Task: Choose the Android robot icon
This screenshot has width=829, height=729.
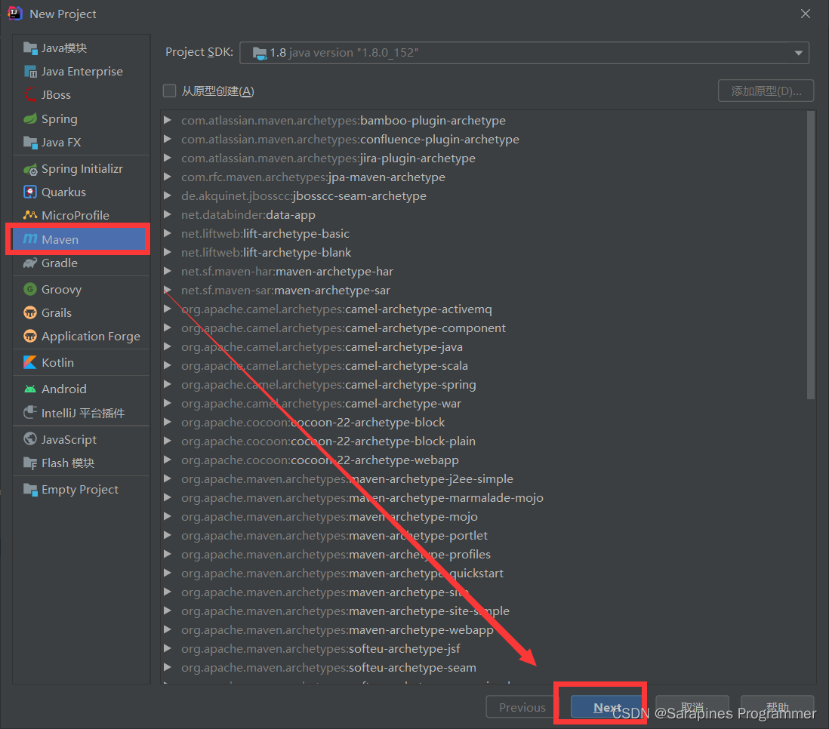Action: (x=30, y=389)
